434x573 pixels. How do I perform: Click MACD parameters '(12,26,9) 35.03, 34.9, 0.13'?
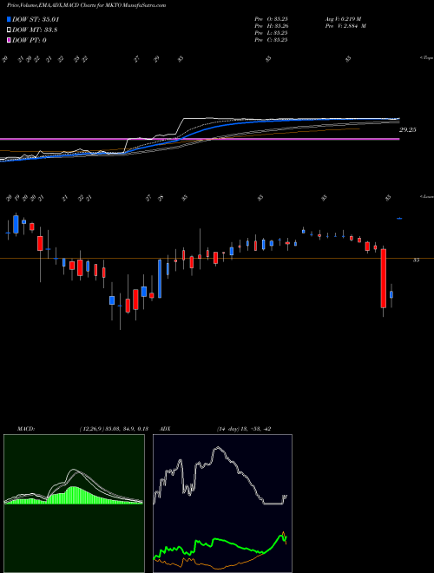point(113,429)
